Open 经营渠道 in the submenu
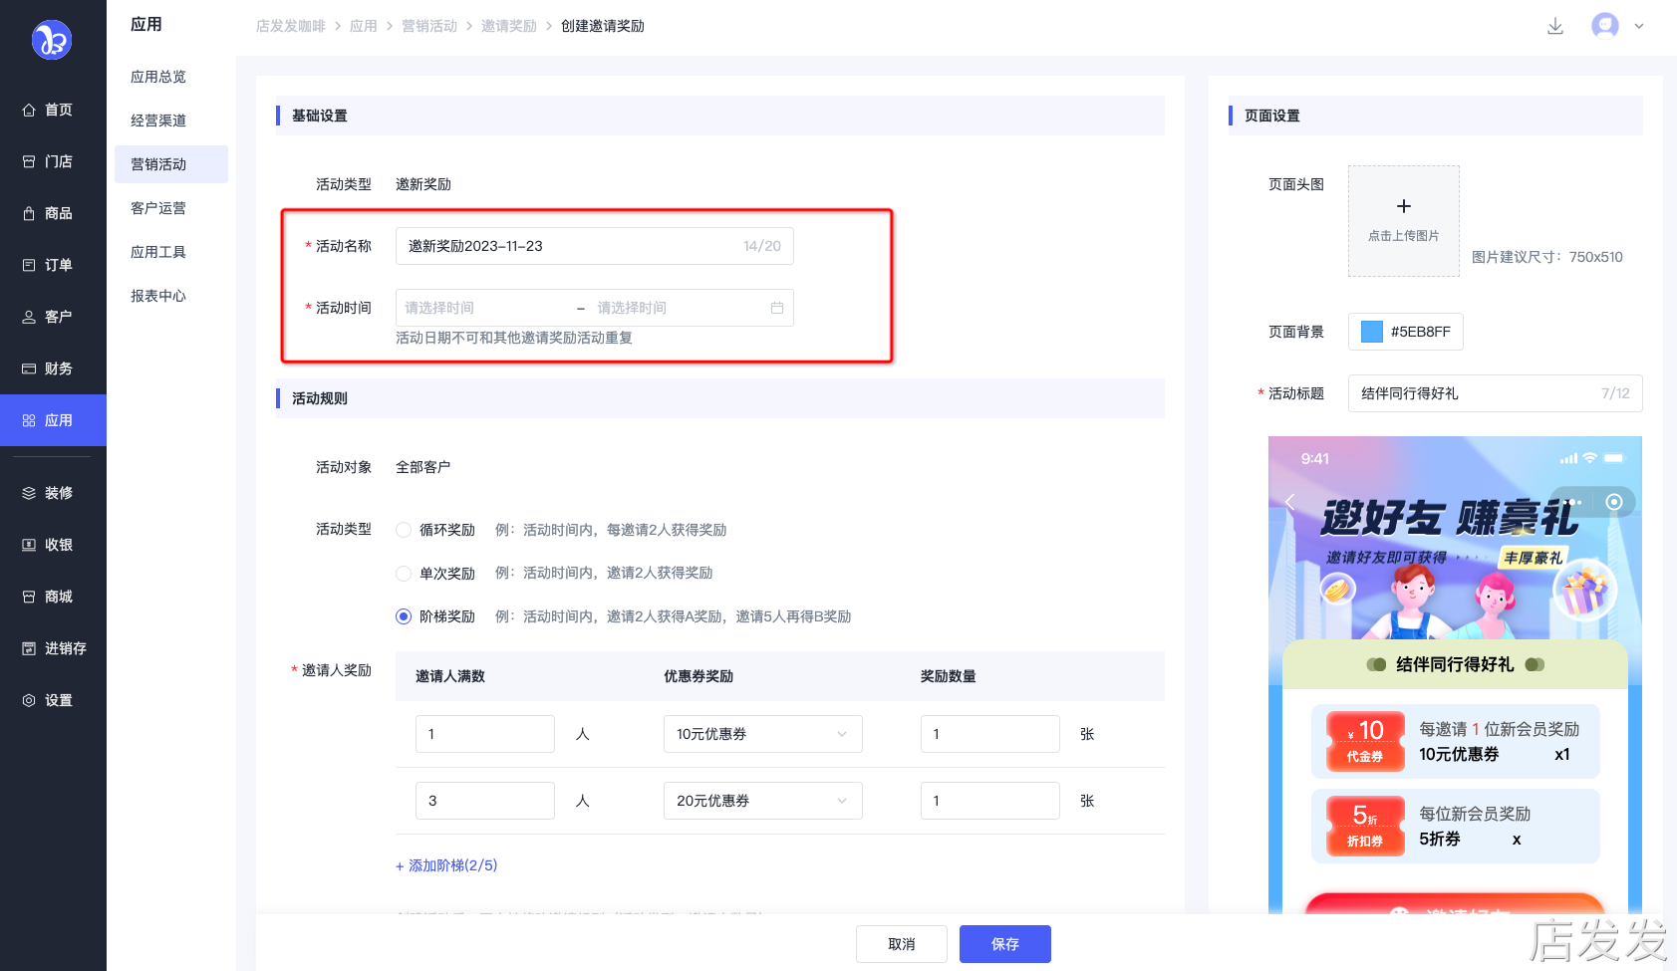This screenshot has width=1677, height=971. click(171, 121)
